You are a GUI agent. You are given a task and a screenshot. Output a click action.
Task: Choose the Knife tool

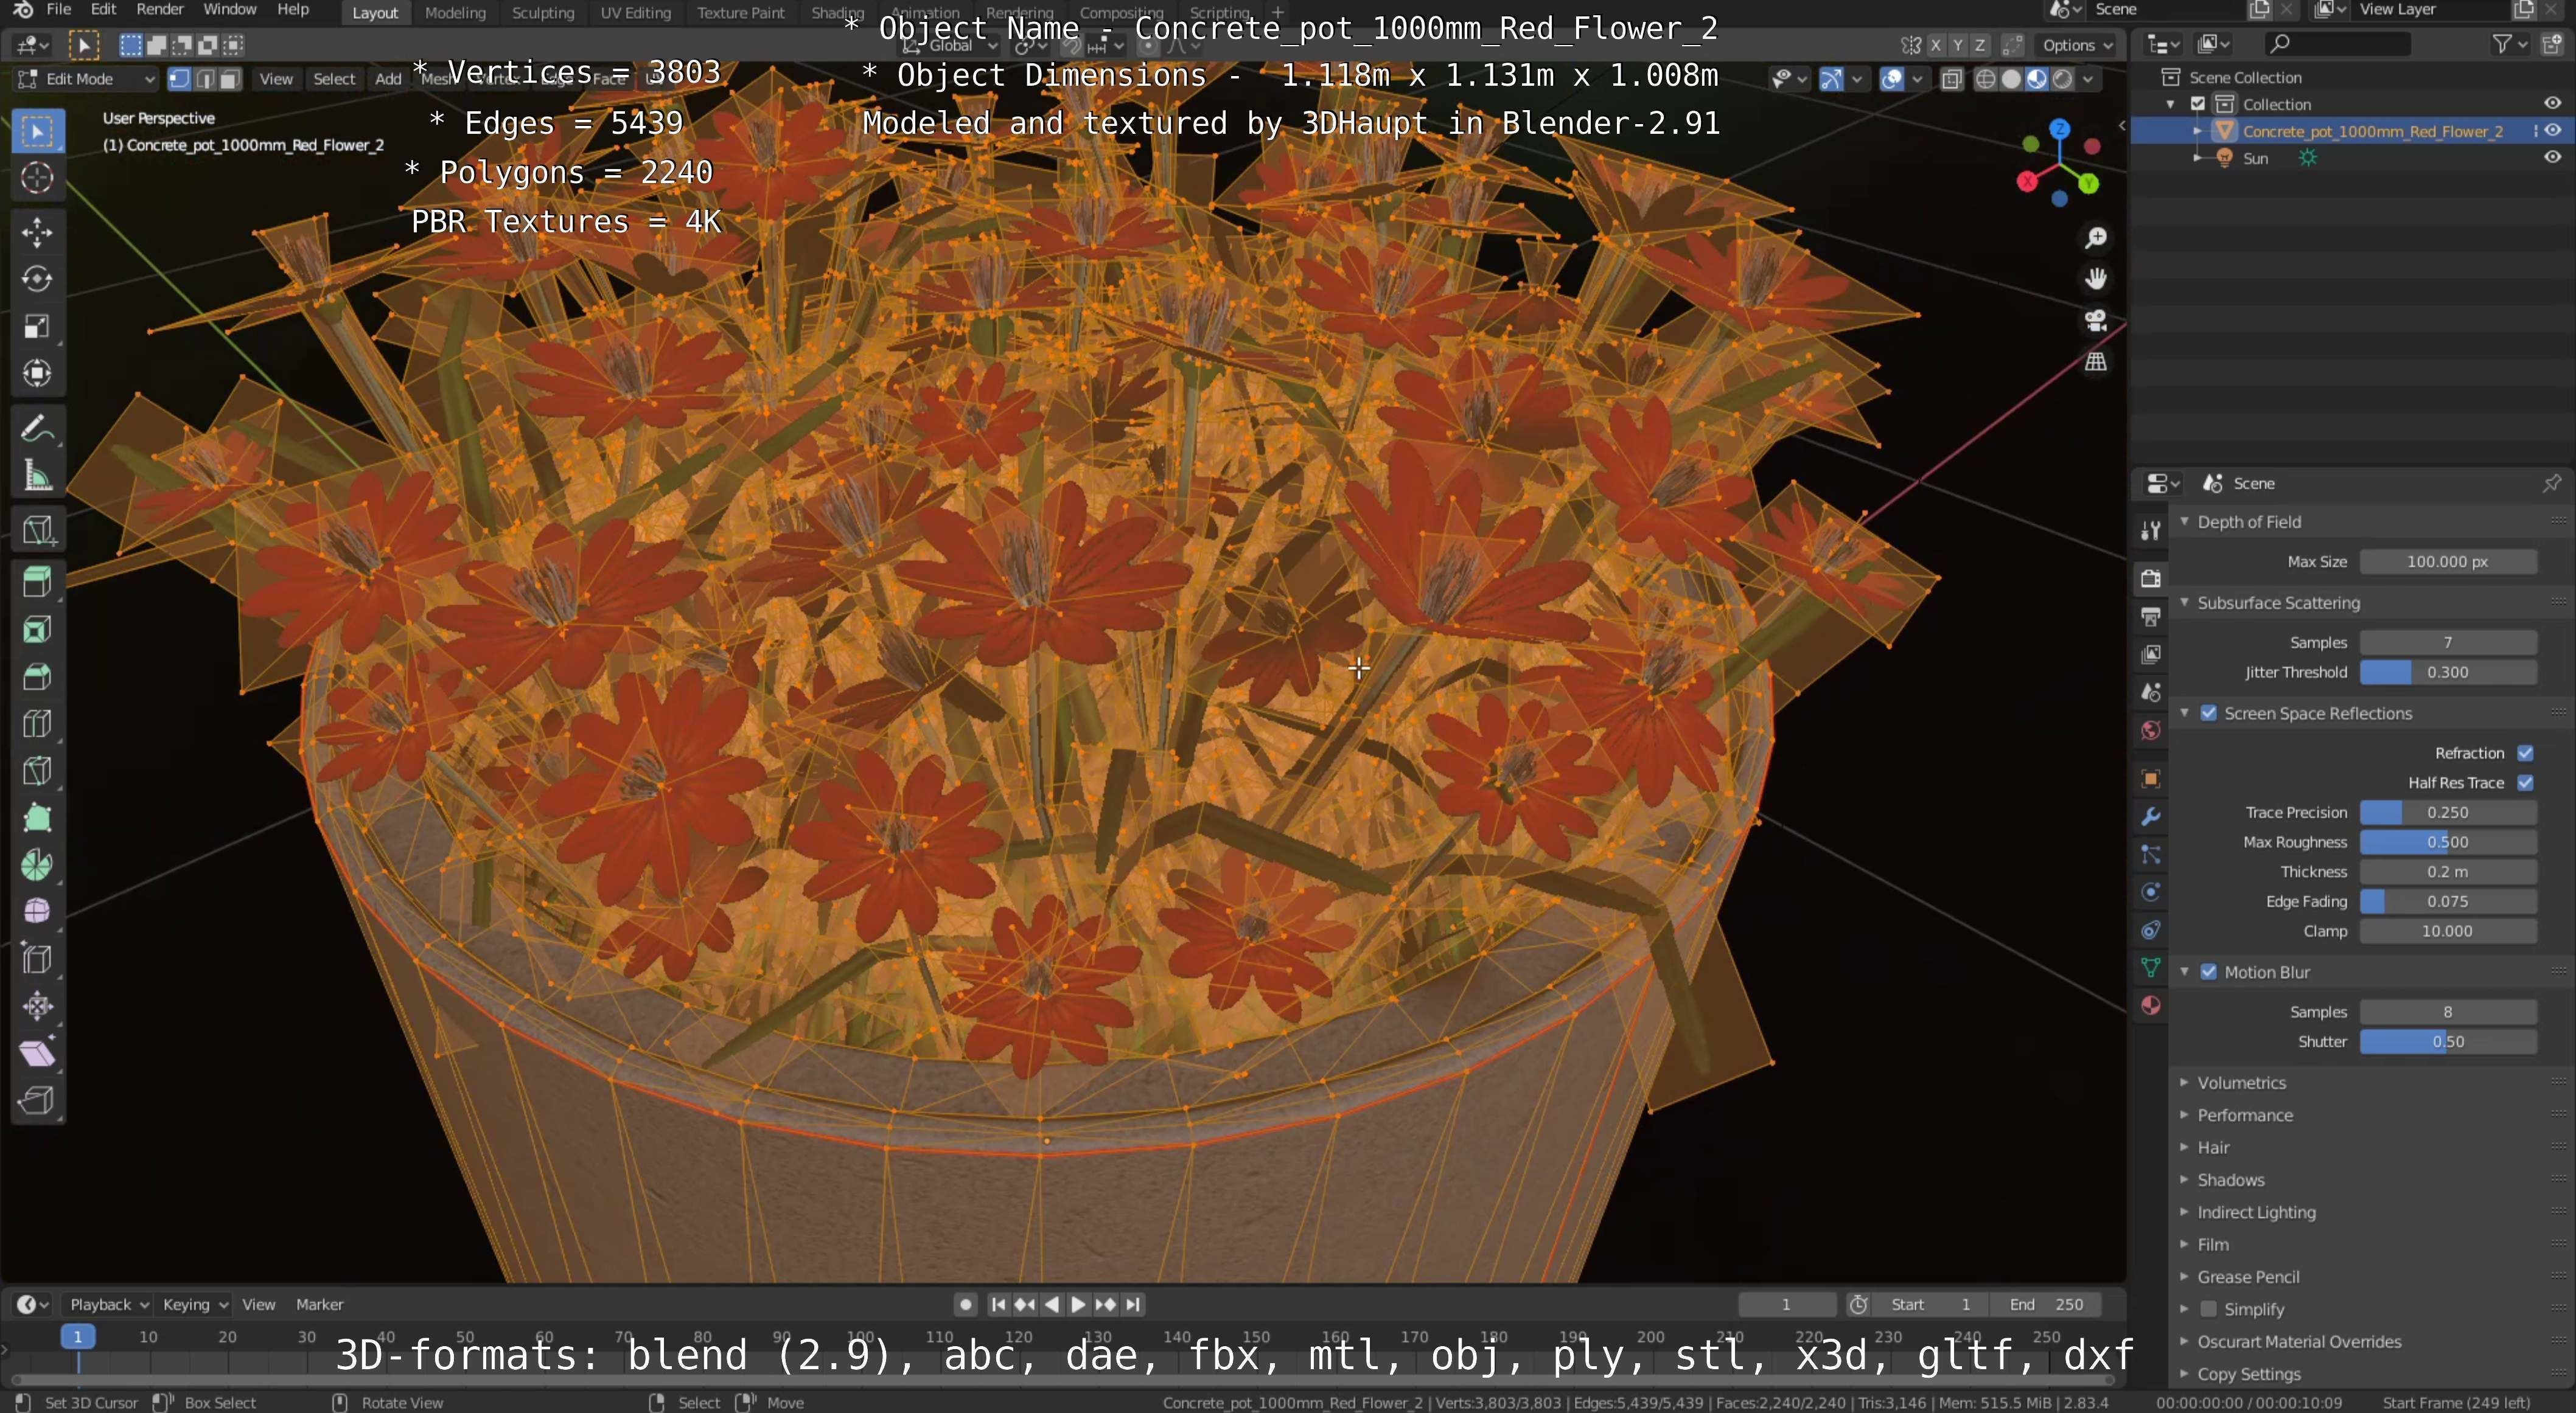pyautogui.click(x=37, y=771)
